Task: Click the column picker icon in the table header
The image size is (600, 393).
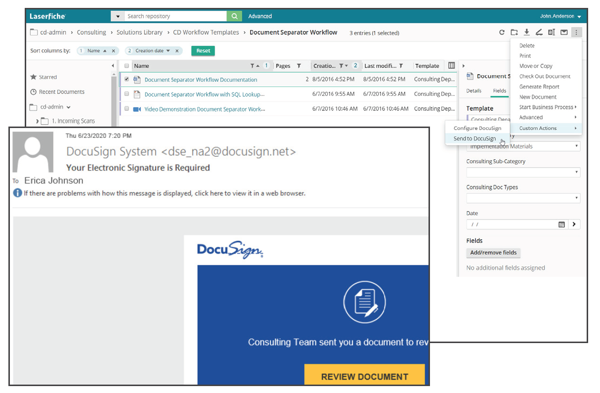Action: click(x=451, y=66)
